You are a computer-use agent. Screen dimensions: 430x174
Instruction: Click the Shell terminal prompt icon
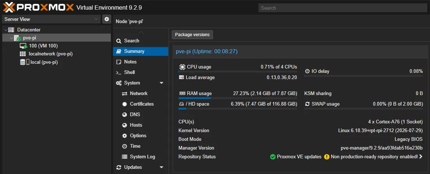(x=119, y=72)
